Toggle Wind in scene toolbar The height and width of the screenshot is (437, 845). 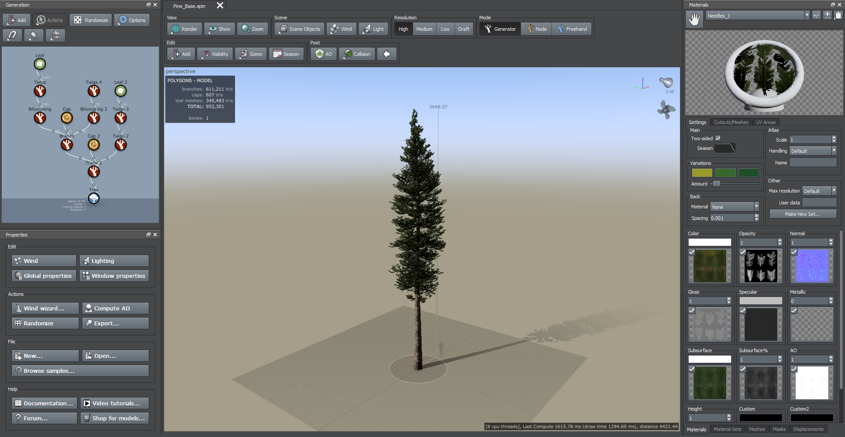click(x=341, y=29)
